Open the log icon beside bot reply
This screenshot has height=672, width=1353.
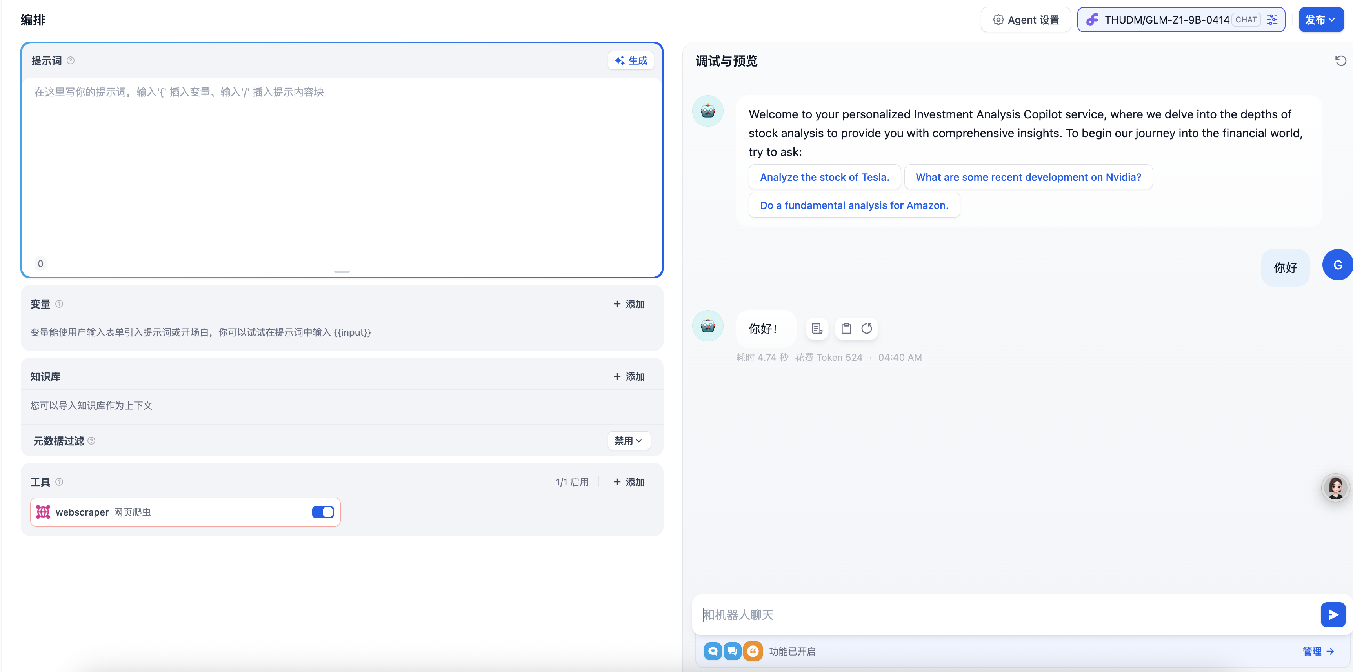tap(817, 329)
